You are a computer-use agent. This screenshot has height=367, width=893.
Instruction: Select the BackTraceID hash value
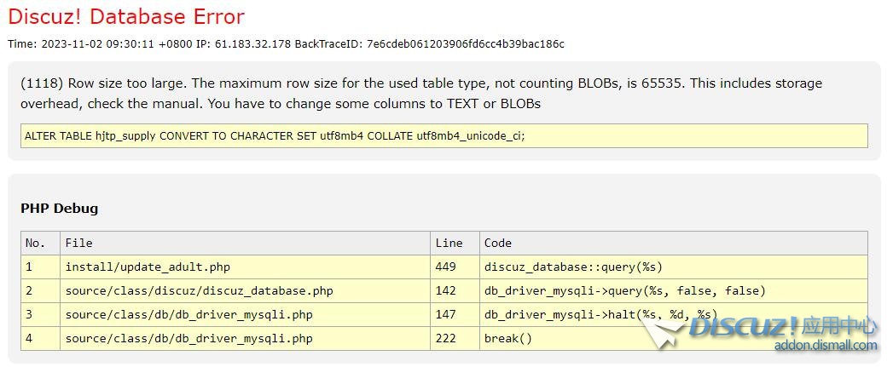point(465,43)
